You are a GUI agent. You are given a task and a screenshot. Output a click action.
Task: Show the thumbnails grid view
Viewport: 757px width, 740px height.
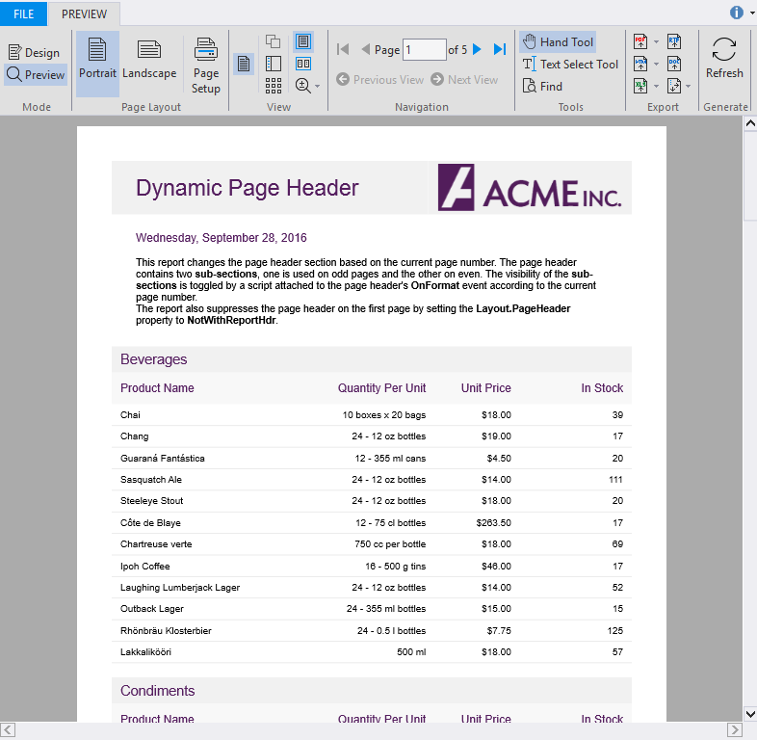point(274,86)
